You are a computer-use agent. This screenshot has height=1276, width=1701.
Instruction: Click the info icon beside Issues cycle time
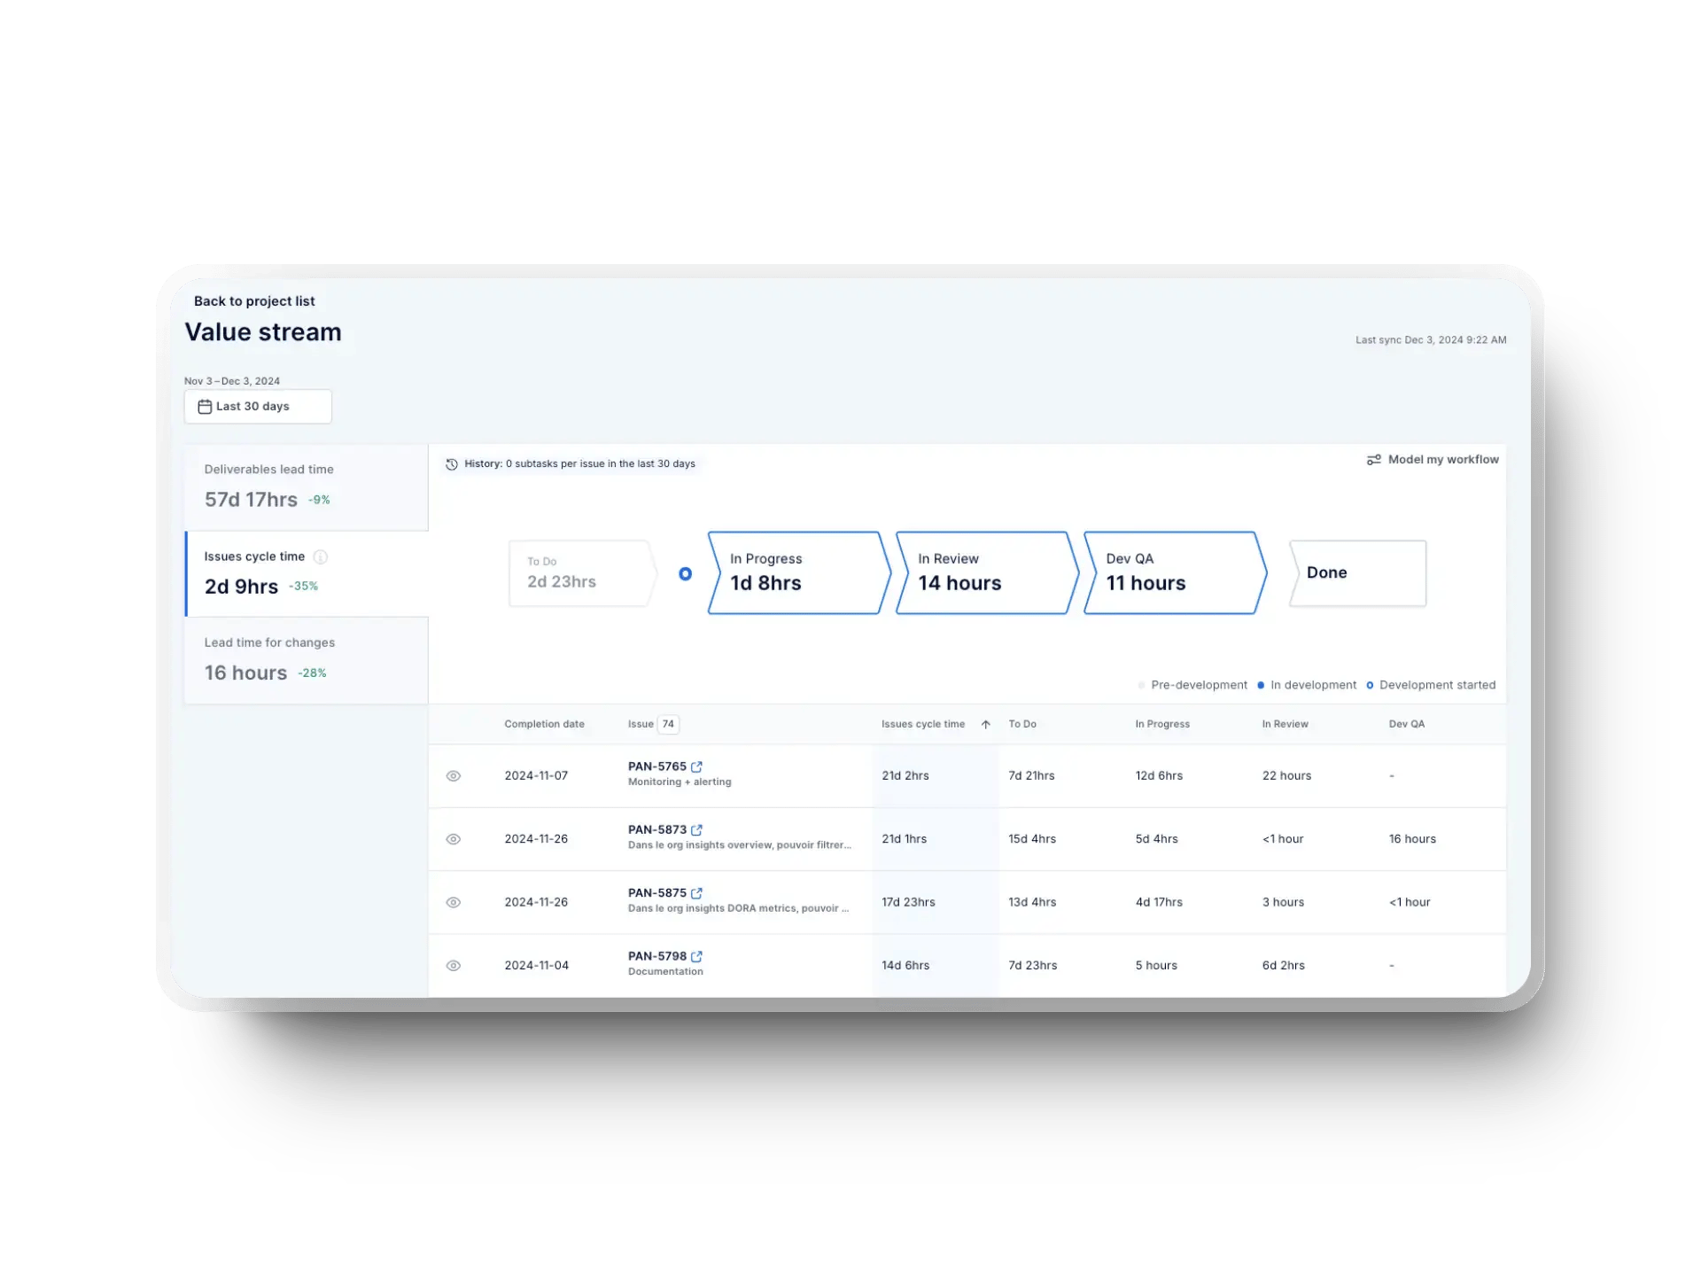(x=320, y=556)
